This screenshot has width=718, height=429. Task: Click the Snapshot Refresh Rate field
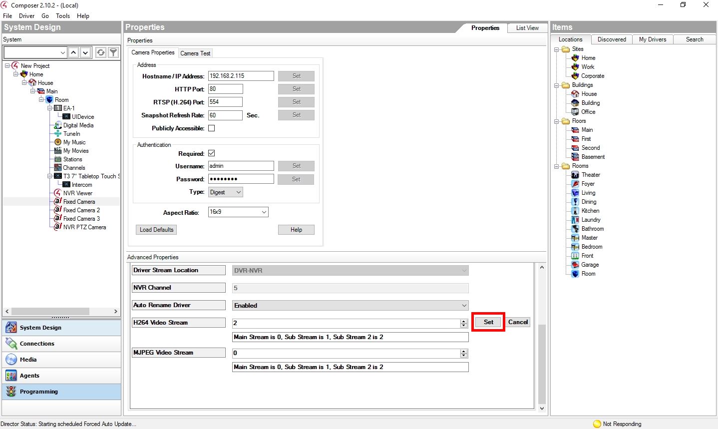[x=225, y=115]
